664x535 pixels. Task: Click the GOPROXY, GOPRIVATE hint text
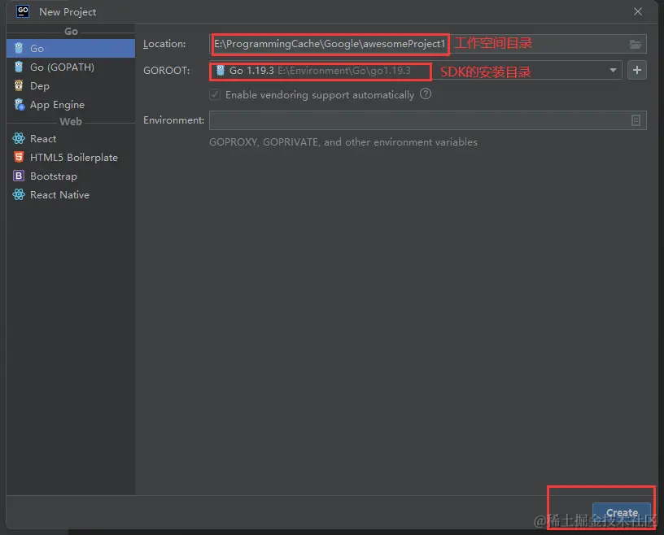[x=343, y=142]
